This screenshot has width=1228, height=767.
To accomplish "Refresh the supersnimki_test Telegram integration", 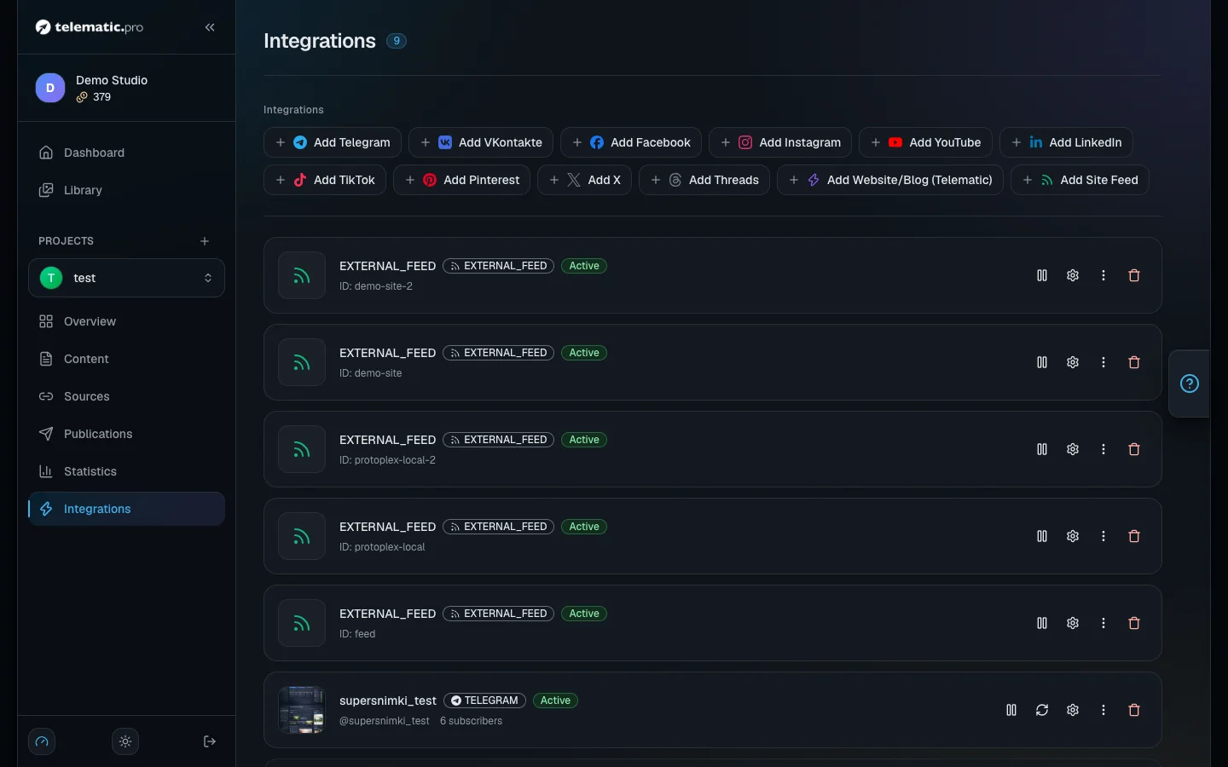I will click(1042, 710).
